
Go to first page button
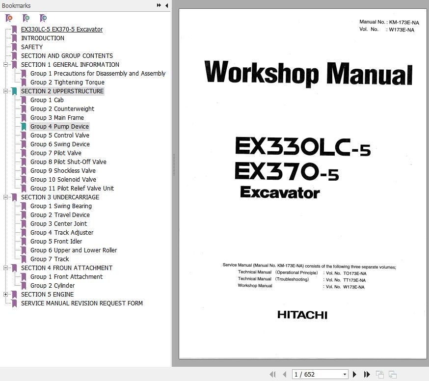point(272,374)
